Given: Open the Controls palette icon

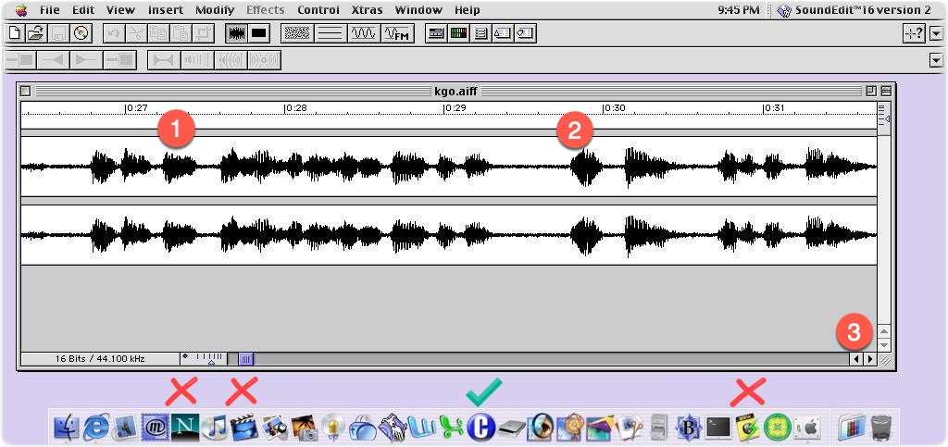Looking at the screenshot, I should pos(436,33).
